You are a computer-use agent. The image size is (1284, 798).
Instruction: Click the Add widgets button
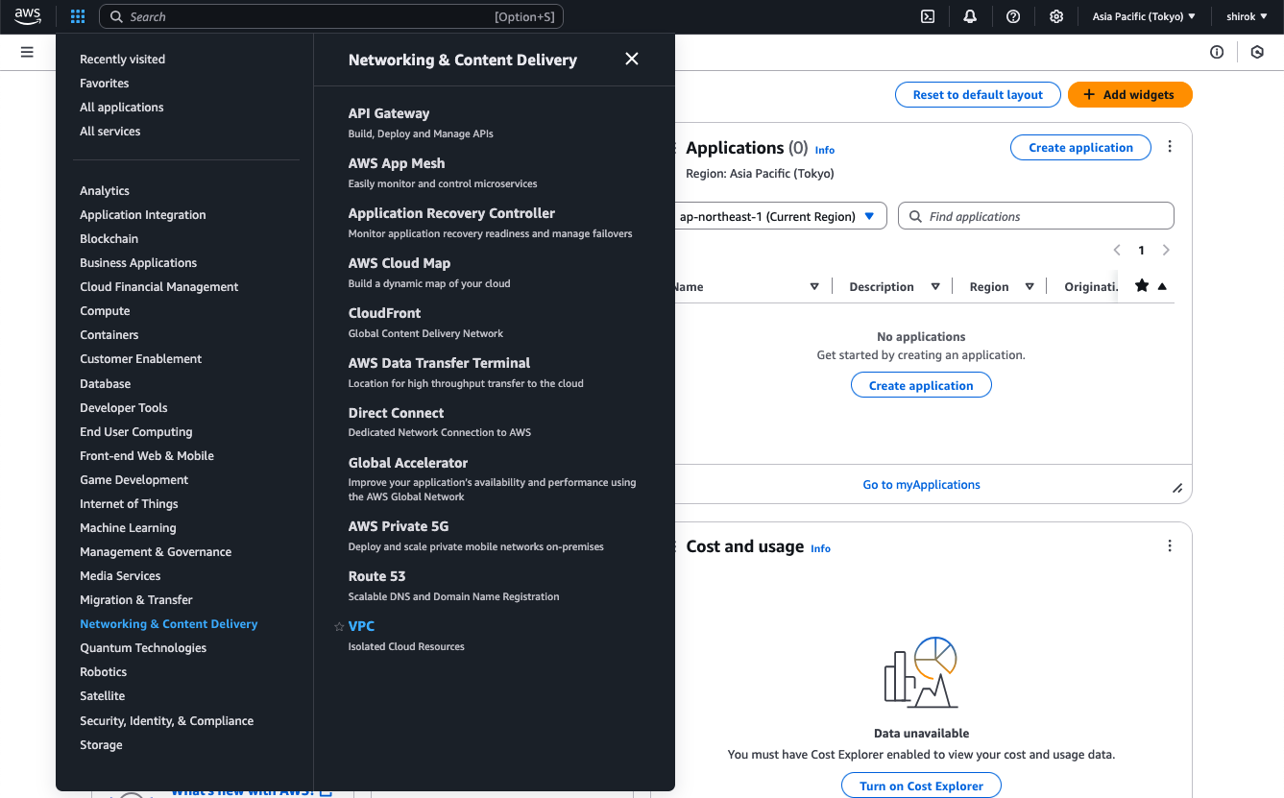[1129, 94]
